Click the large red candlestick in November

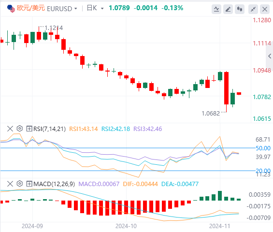[x=226, y=88]
